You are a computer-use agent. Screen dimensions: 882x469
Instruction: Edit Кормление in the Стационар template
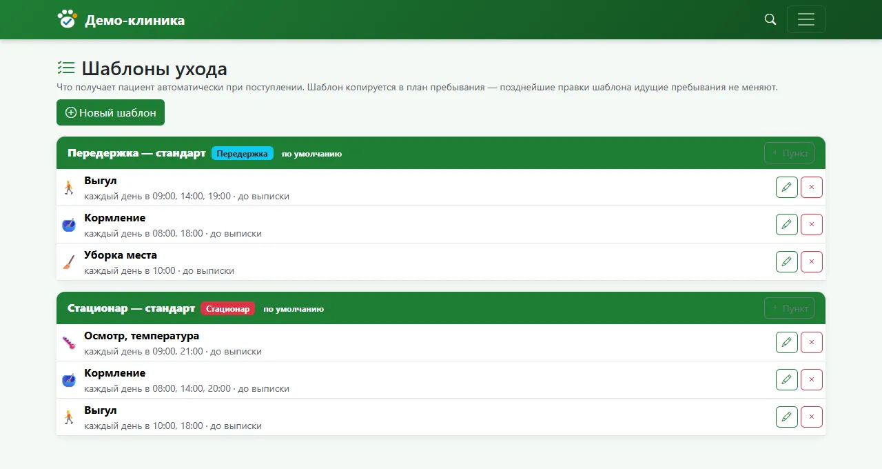pos(787,379)
